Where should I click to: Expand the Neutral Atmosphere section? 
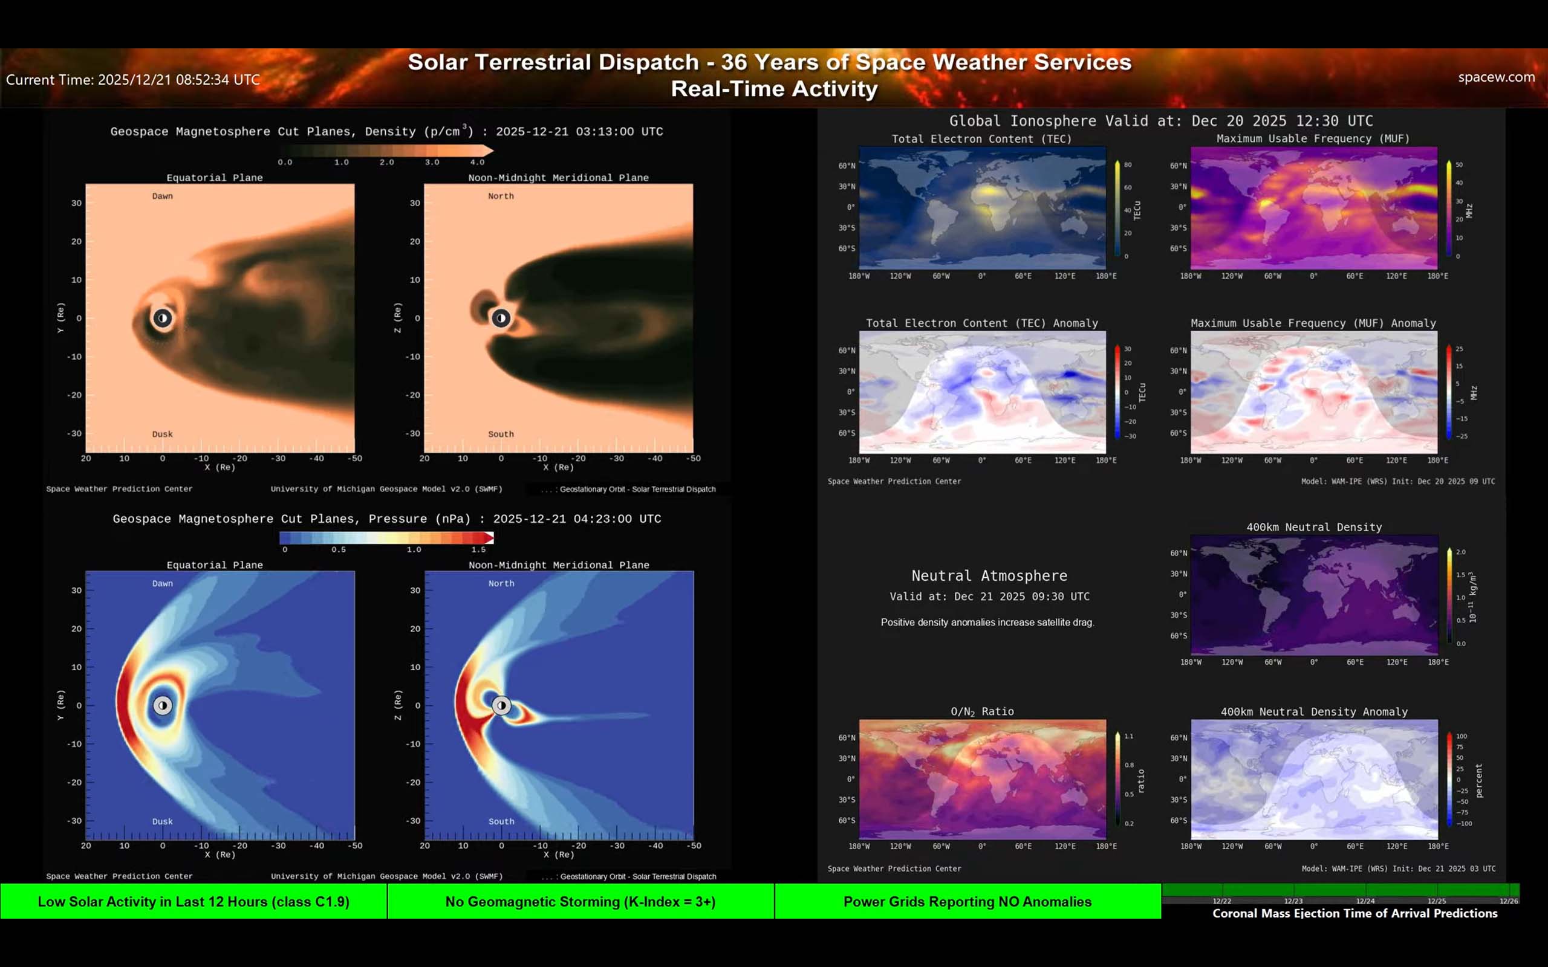click(988, 575)
